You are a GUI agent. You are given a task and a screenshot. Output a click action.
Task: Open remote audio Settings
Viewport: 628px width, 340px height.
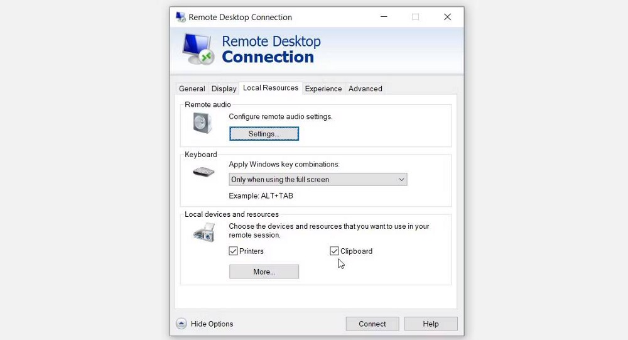tap(264, 134)
